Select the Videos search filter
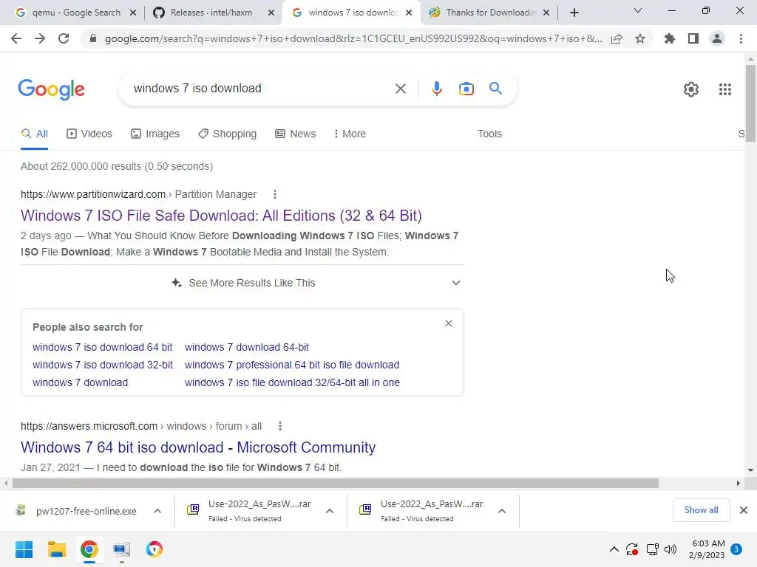 coord(89,134)
